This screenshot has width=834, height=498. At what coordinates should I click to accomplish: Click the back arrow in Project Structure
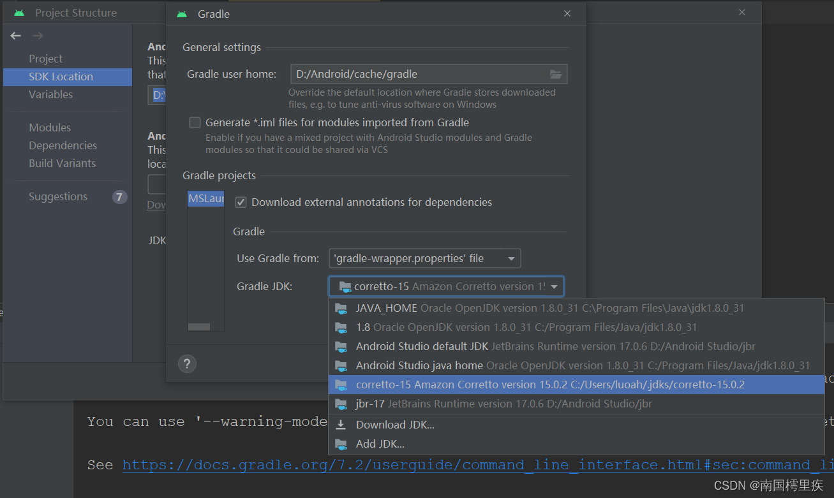[x=16, y=36]
